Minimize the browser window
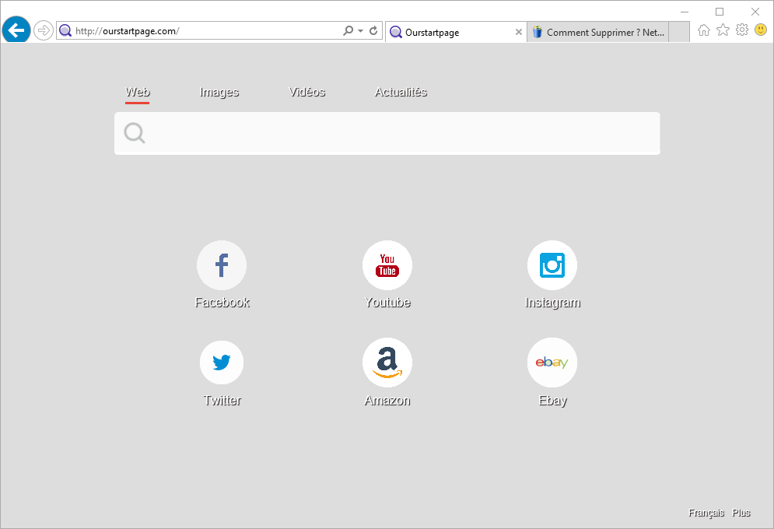This screenshot has width=774, height=529. [x=685, y=12]
